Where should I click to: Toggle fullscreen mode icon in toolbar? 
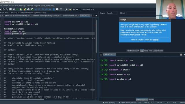click(61, 10)
